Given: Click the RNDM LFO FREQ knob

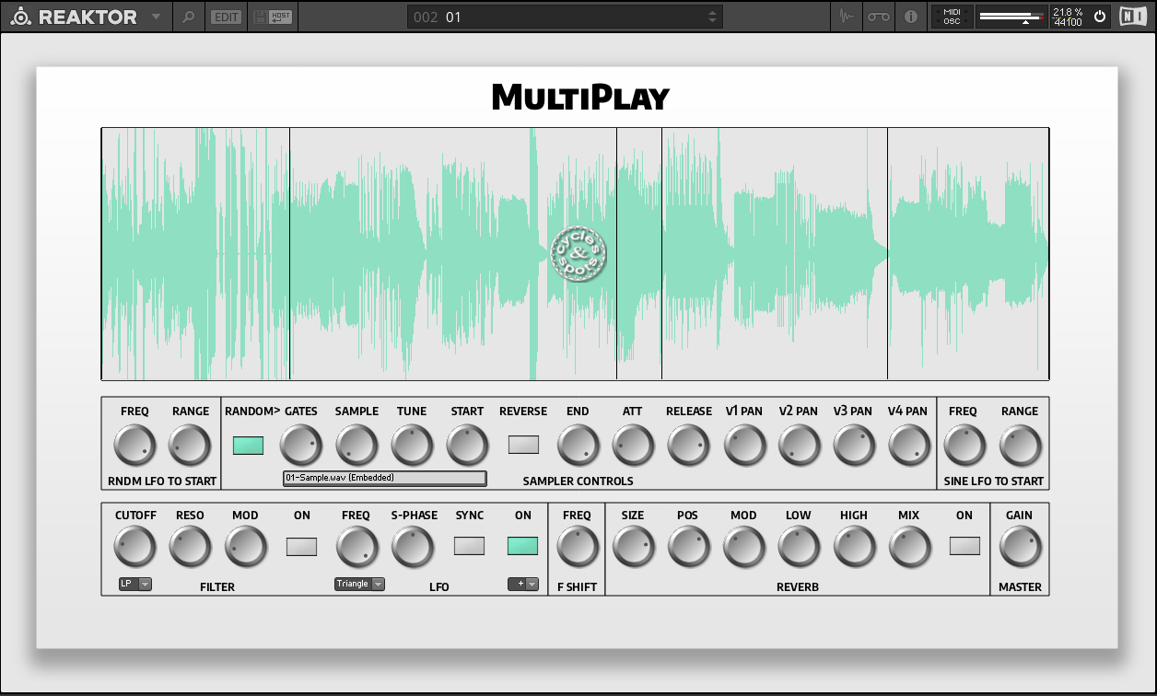Looking at the screenshot, I should [134, 446].
